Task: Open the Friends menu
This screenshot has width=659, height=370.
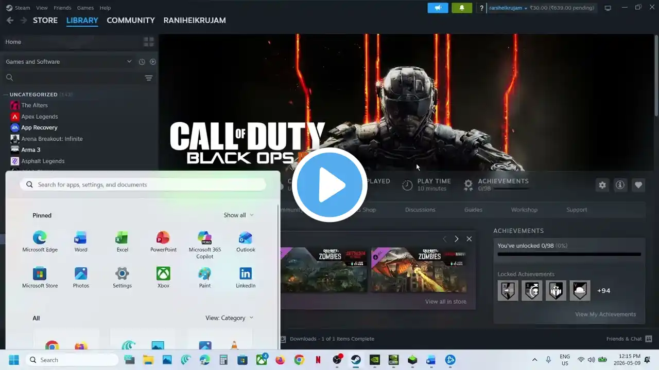Action: pyautogui.click(x=62, y=8)
